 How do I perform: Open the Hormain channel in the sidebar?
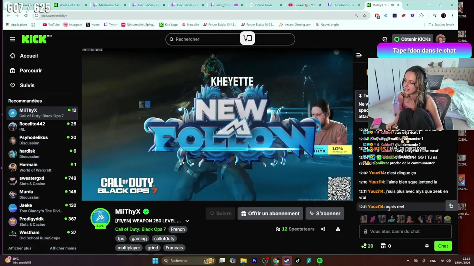[42, 167]
